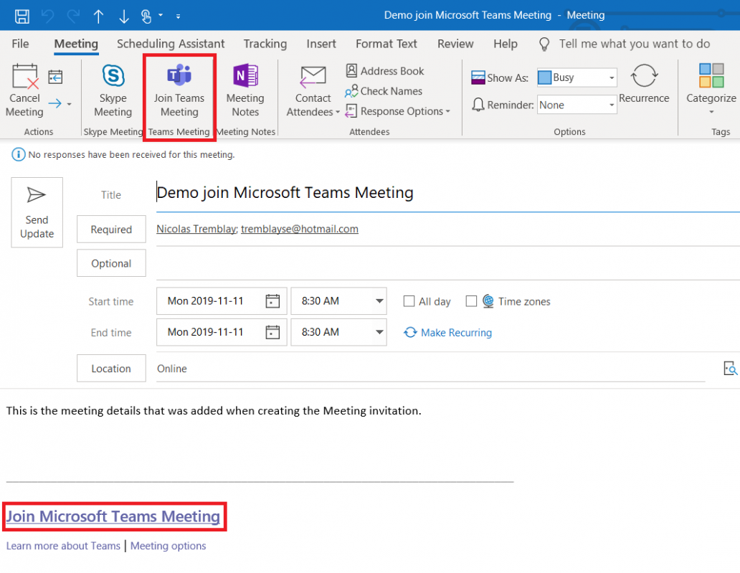Click the Redo arrow icon
The width and height of the screenshot is (740, 573).
pos(73,16)
